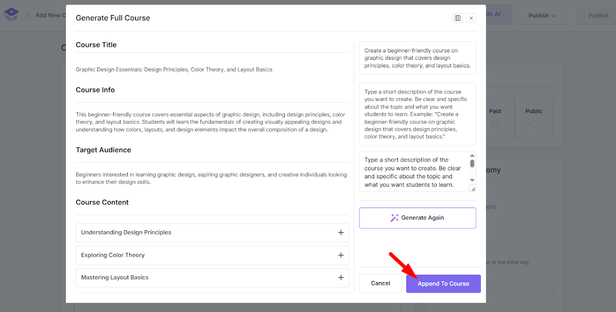Click the textarea scrollbar up arrow

(472, 156)
